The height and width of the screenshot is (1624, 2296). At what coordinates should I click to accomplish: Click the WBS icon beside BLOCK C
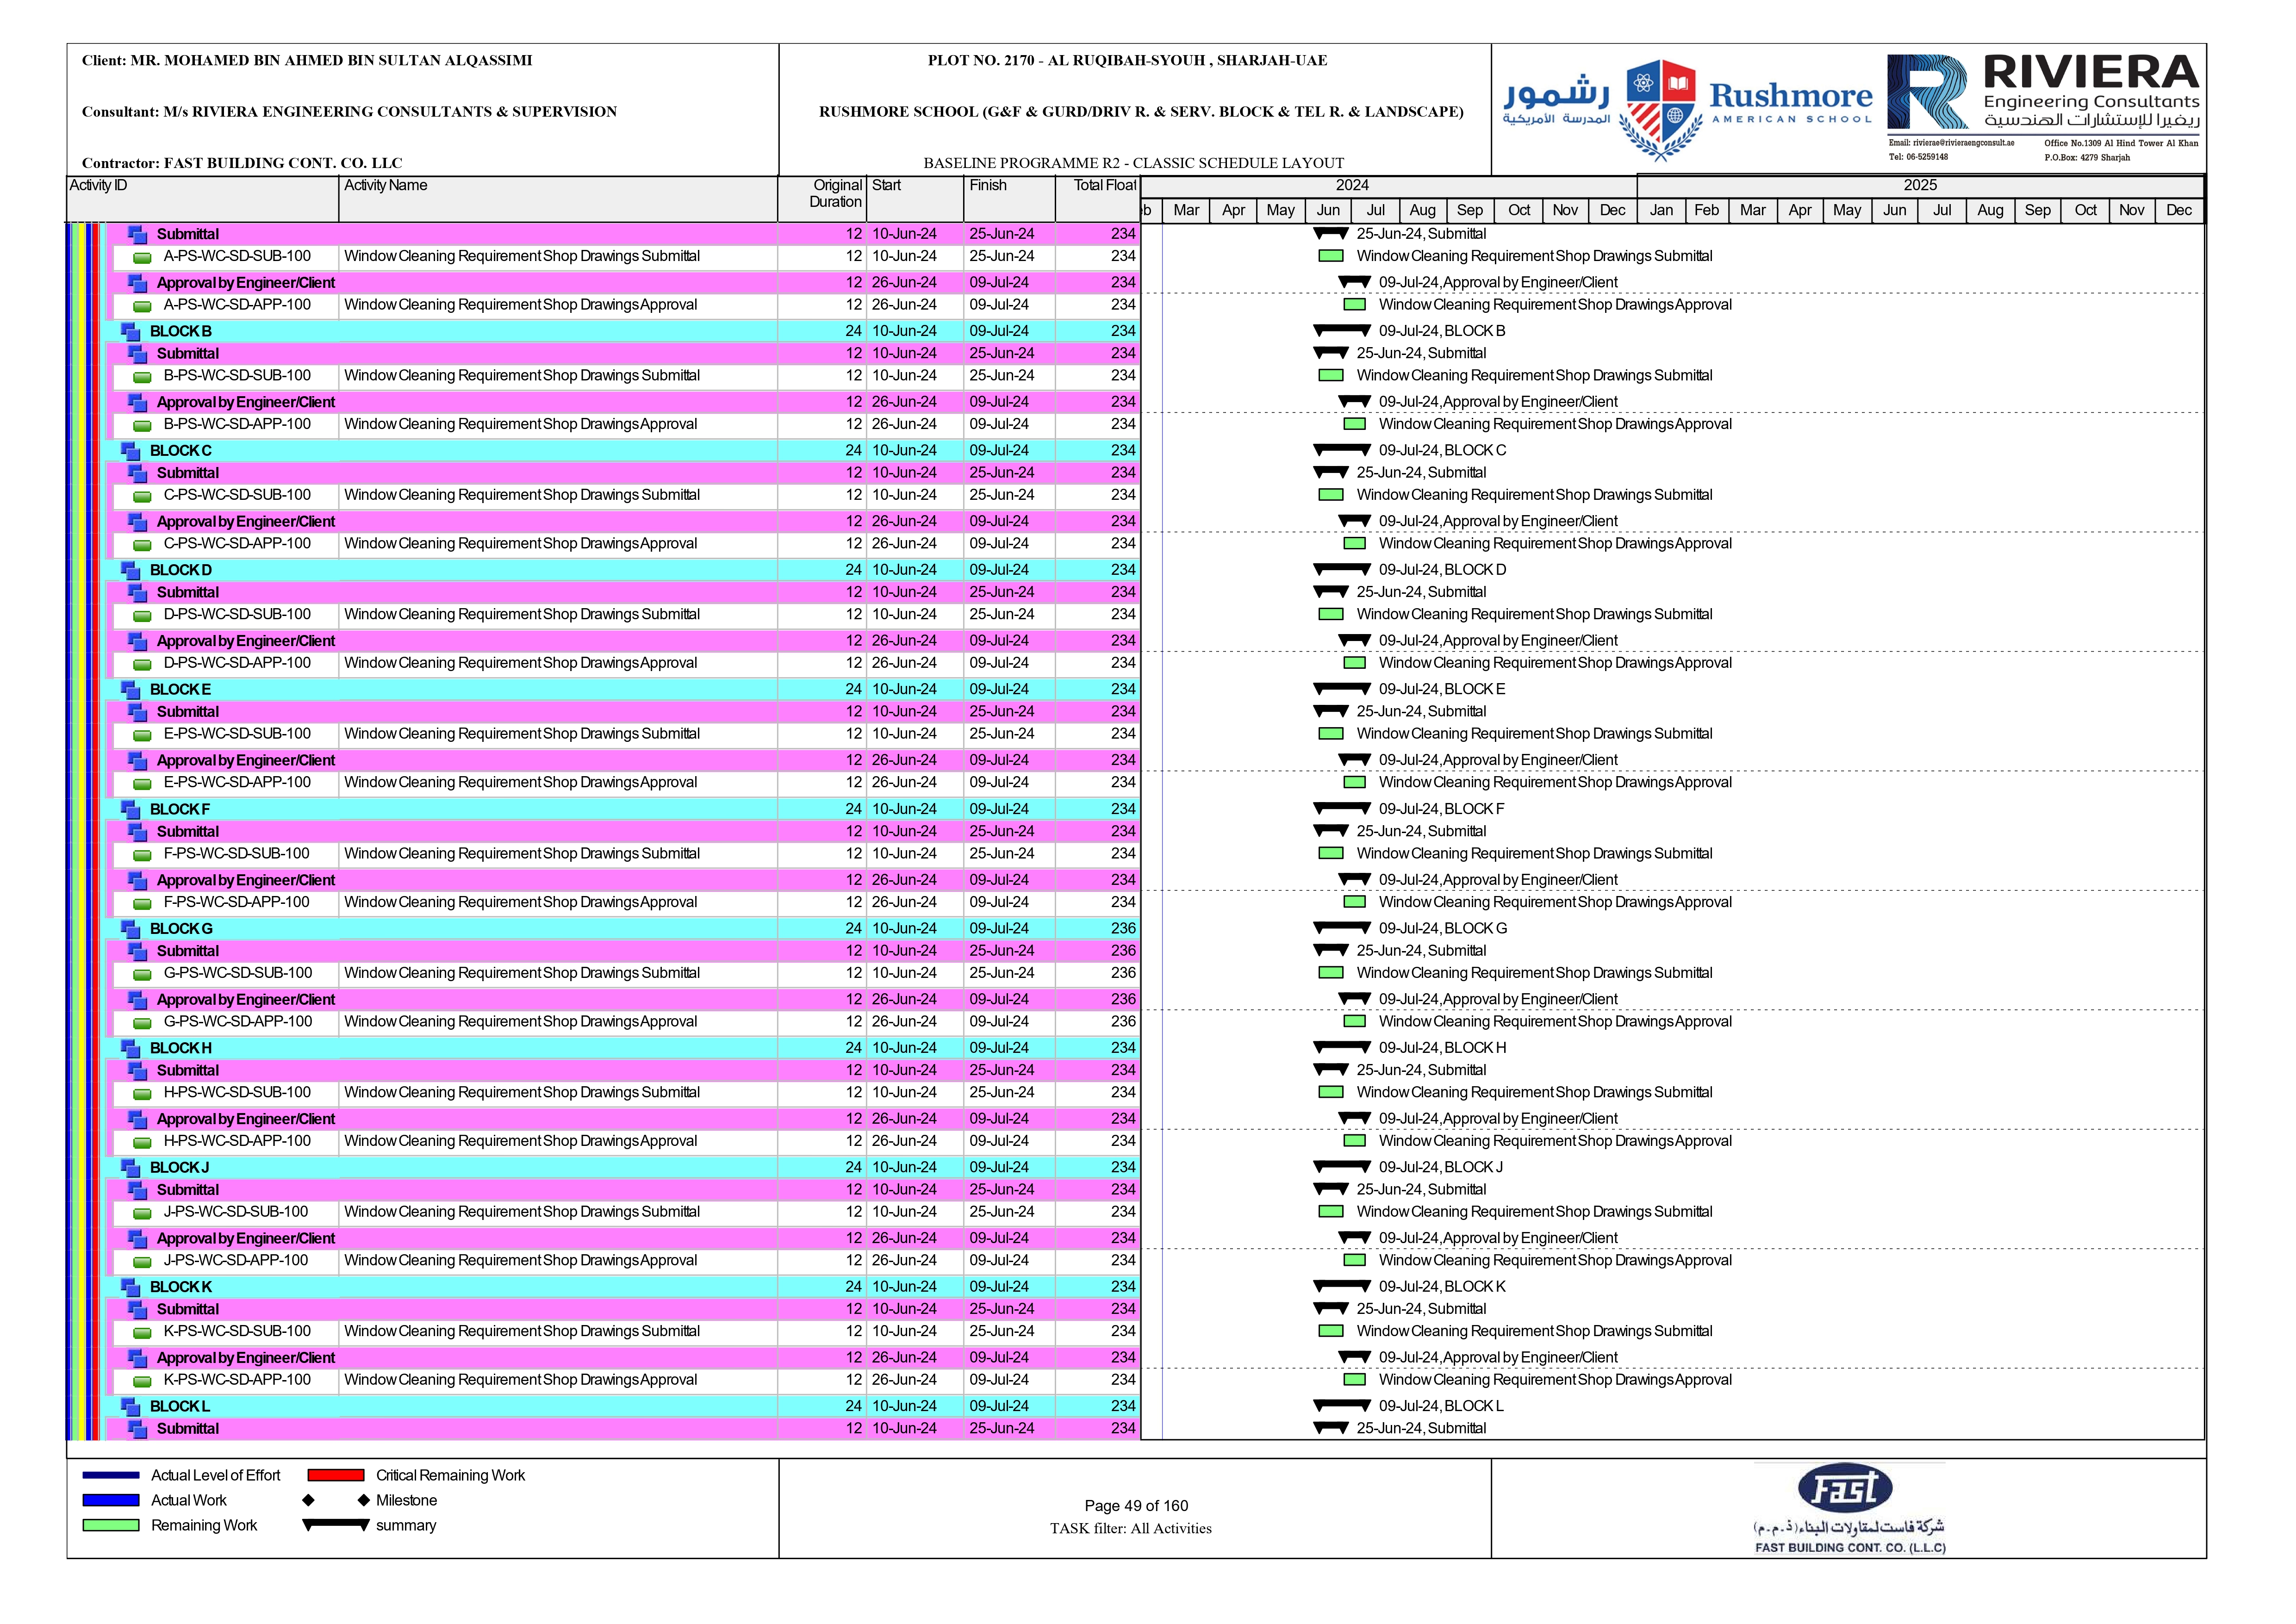(130, 451)
